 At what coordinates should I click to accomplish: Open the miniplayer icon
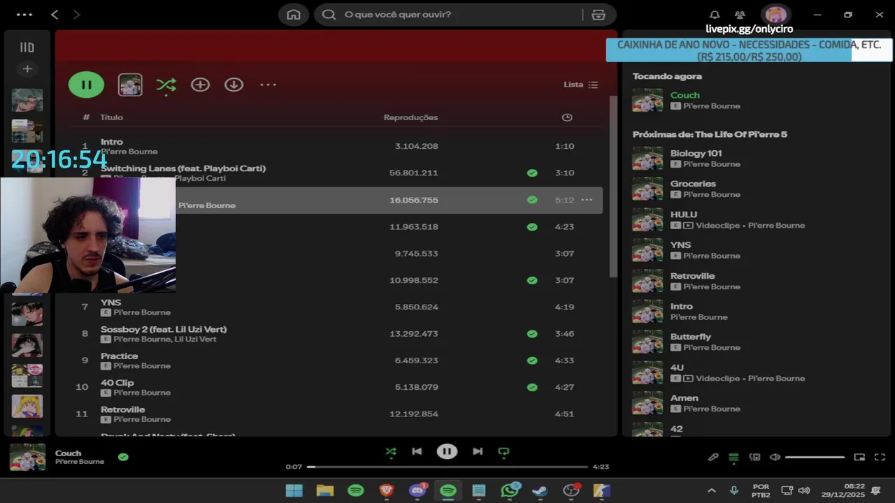pyautogui.click(x=859, y=457)
